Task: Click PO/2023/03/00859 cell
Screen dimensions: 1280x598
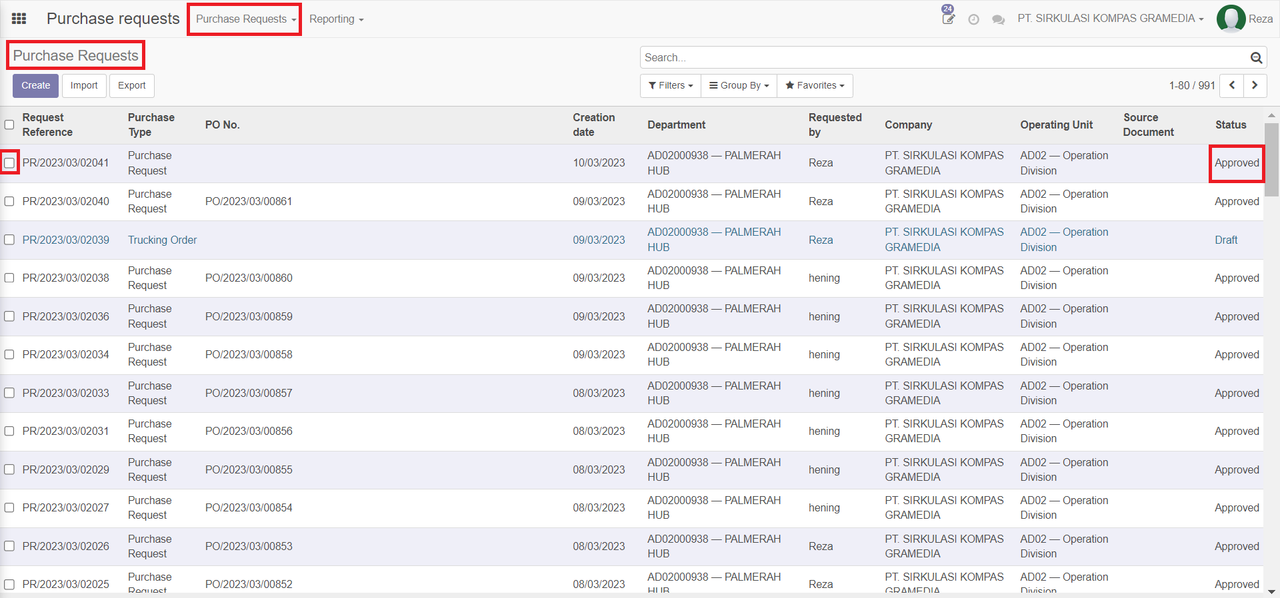Action: click(x=249, y=316)
